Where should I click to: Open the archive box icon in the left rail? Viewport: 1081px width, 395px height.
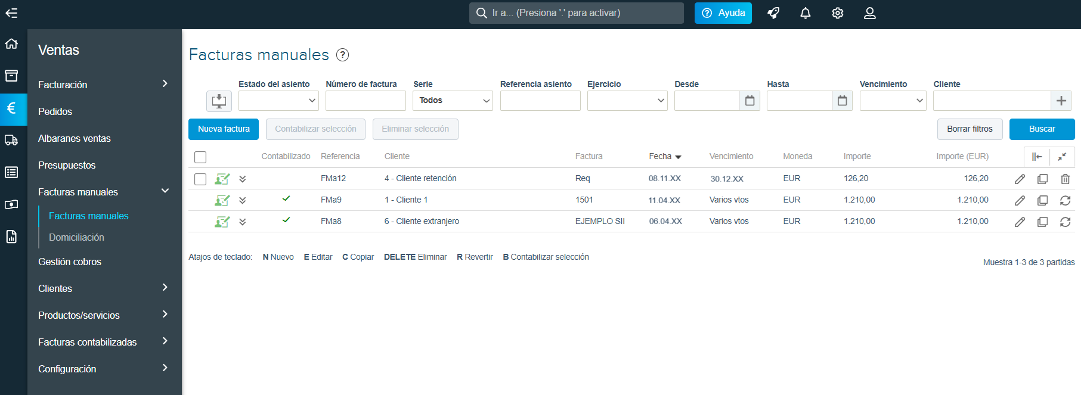(11, 76)
